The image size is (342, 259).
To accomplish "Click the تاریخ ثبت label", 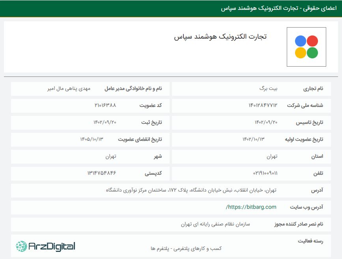I will click(151, 123).
